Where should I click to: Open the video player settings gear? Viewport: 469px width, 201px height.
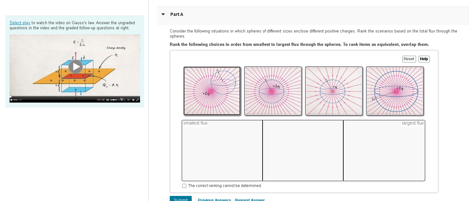pos(133,100)
